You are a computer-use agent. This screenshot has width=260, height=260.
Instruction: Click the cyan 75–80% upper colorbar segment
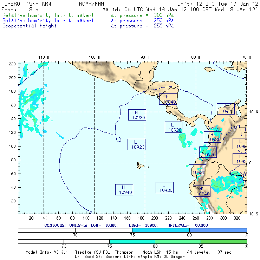tap(161, 230)
